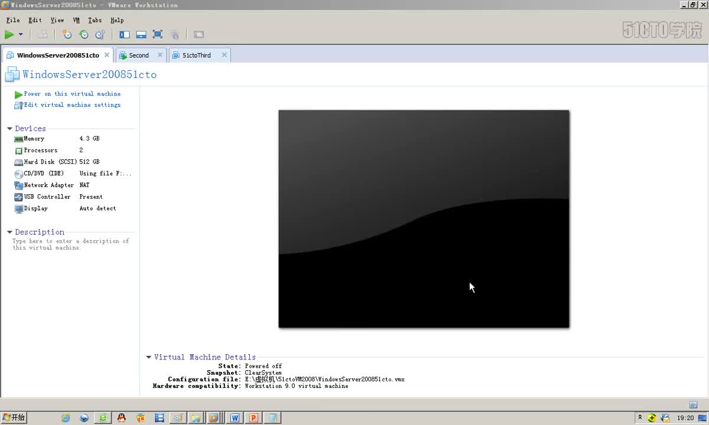Select the Display device row
Screen dimensions: 709x425
pyautogui.click(x=73, y=208)
